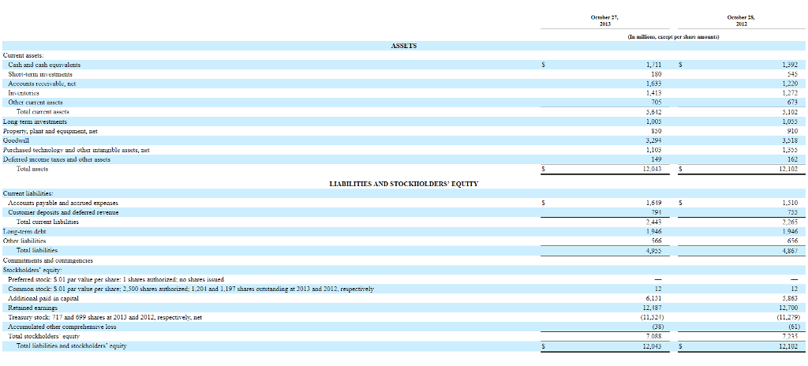Select the 2013 property, plant and equipment value 850

656,131
